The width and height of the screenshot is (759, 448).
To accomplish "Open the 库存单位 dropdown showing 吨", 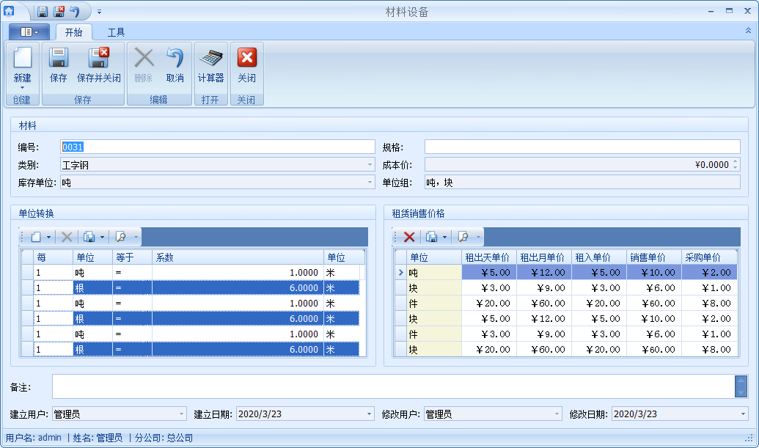I will tap(370, 183).
